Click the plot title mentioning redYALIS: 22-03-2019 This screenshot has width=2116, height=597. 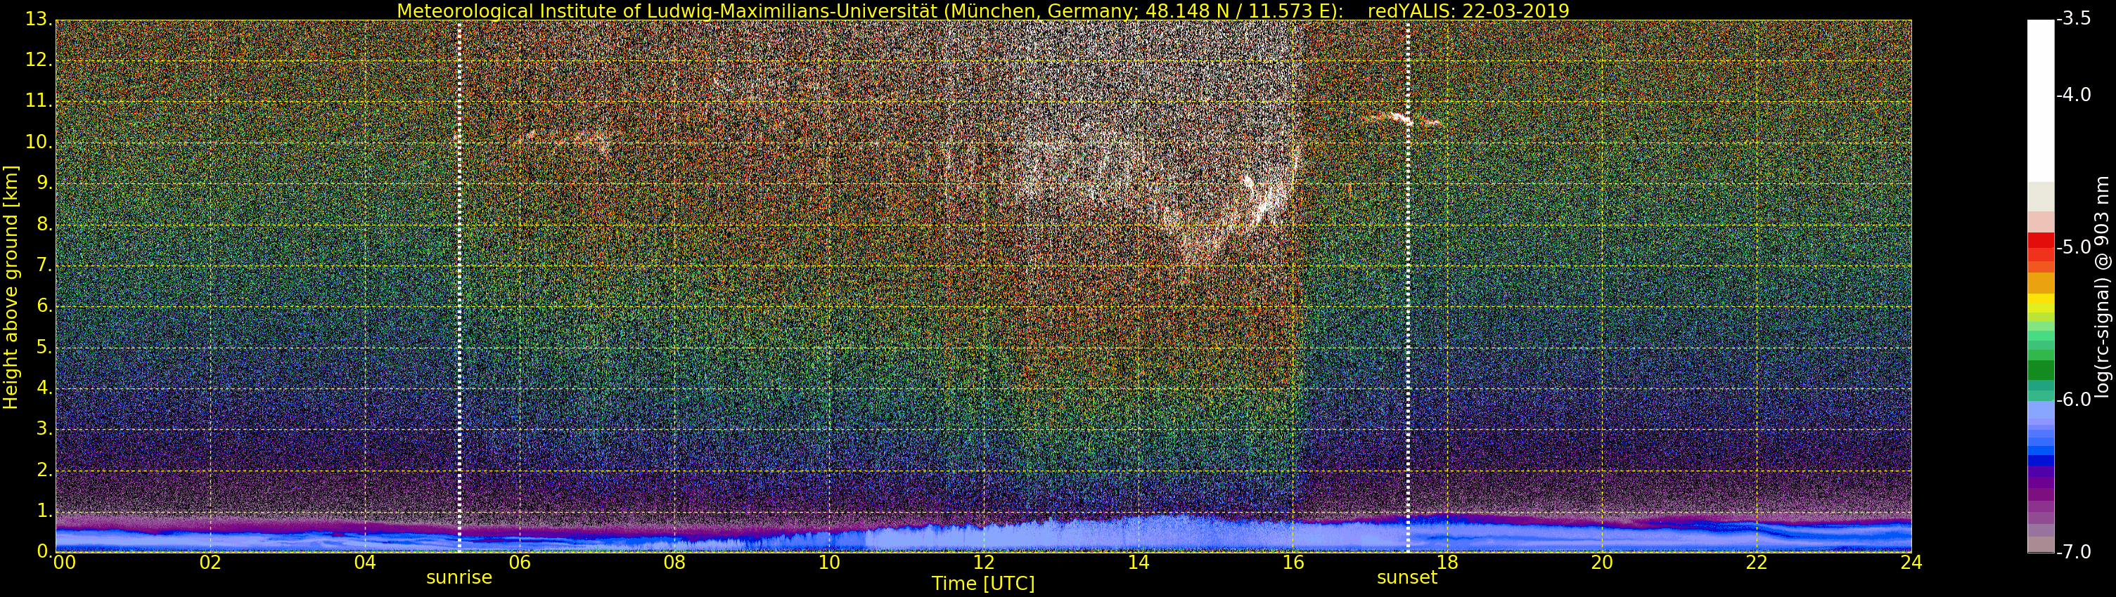point(982,11)
